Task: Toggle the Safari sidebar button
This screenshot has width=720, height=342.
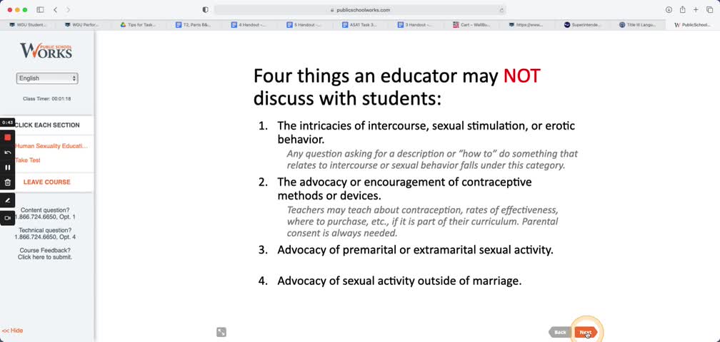Action: 41,9
